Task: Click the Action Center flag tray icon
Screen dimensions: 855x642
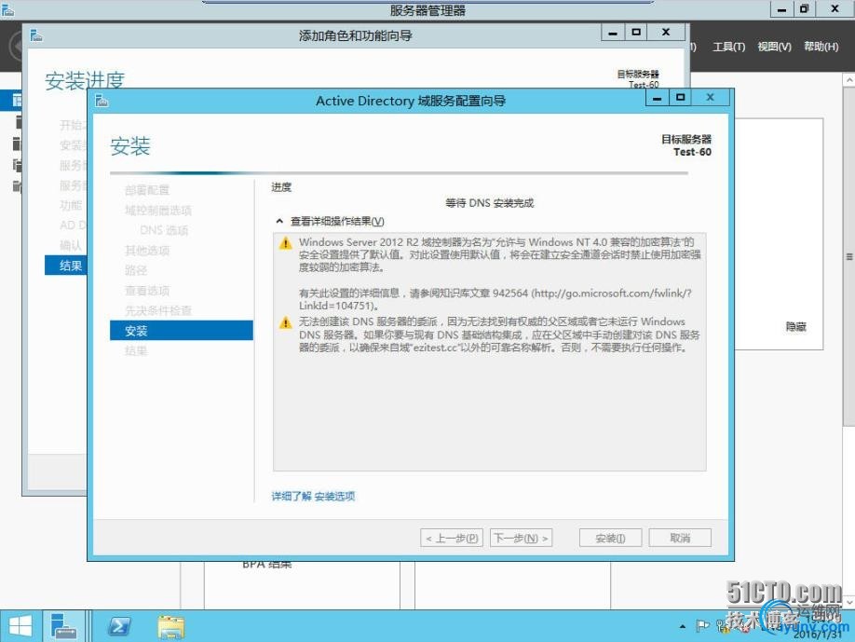Action: click(x=702, y=626)
